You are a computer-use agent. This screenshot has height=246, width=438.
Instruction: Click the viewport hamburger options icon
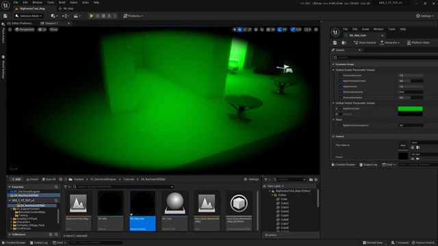pyautogui.click(x=10, y=29)
